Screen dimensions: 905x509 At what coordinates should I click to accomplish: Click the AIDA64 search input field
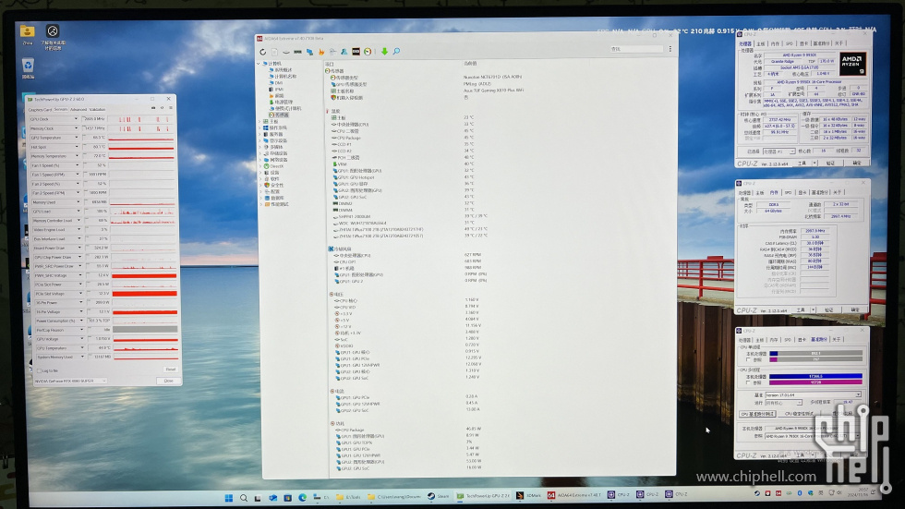pos(635,49)
